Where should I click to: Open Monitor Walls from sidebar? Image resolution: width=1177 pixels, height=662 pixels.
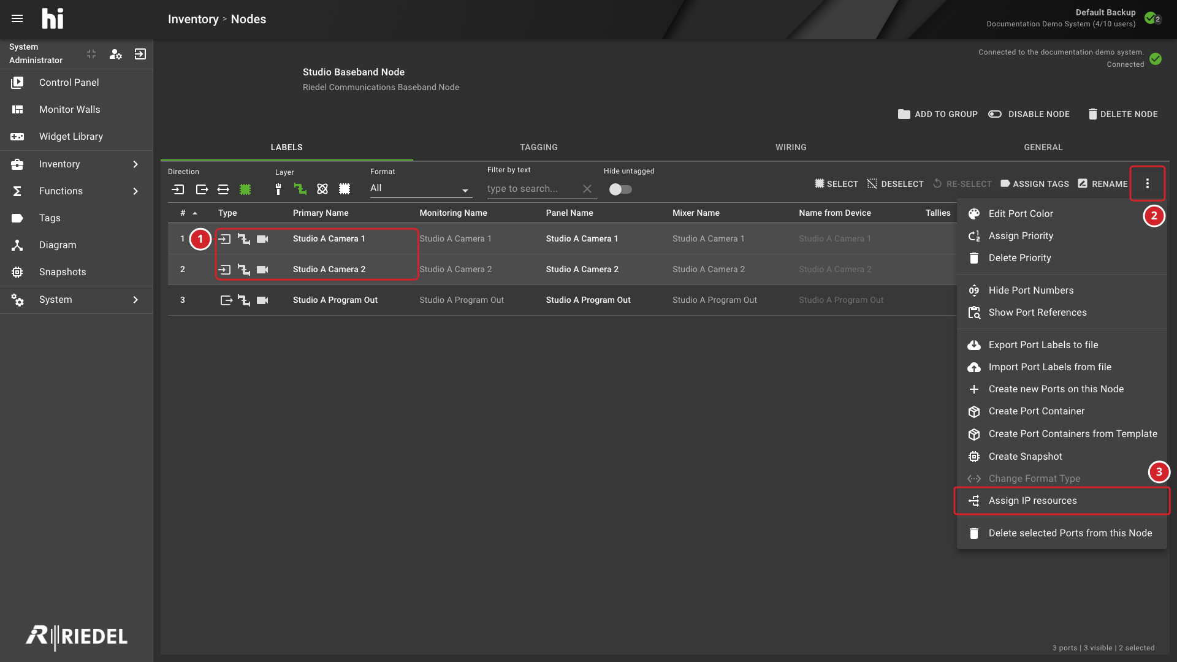pyautogui.click(x=77, y=110)
